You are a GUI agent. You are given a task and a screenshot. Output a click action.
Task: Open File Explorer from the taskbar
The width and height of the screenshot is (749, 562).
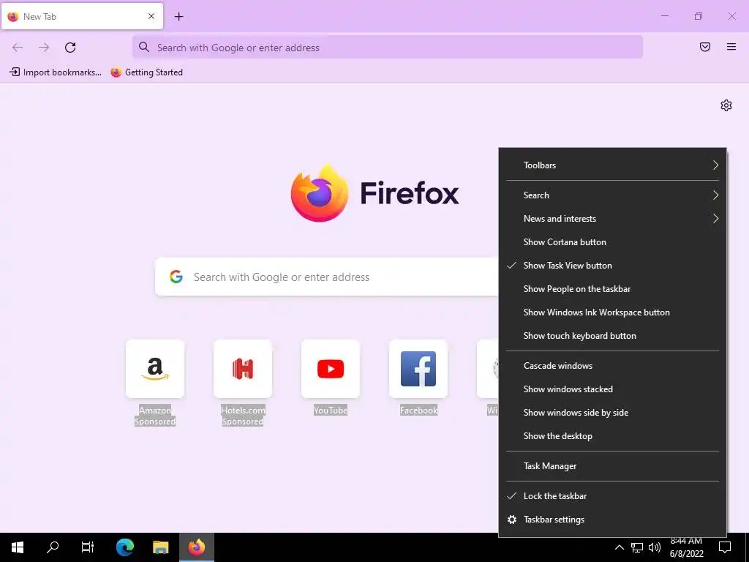coord(160,547)
